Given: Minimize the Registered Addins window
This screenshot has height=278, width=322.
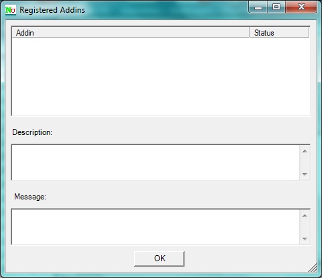Looking at the screenshot, I should coord(258,7).
